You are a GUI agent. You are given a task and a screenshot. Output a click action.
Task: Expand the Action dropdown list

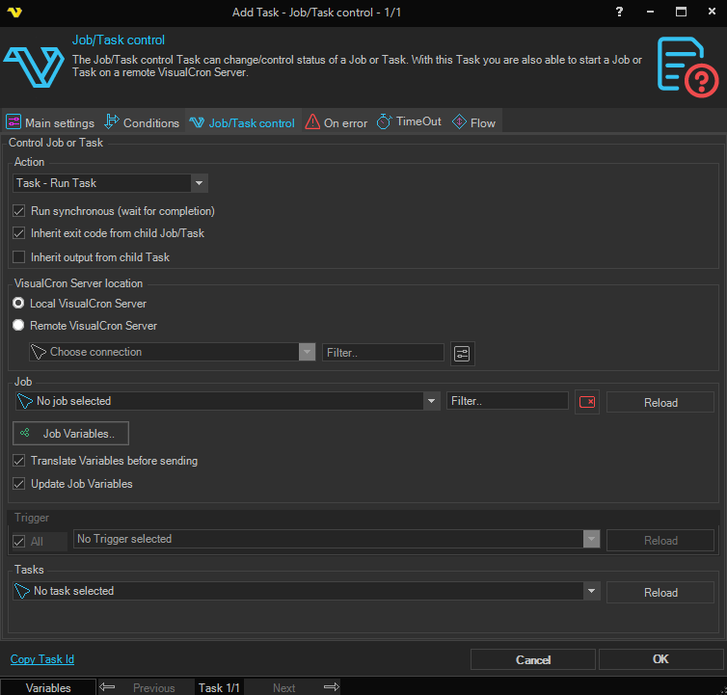pyautogui.click(x=199, y=183)
